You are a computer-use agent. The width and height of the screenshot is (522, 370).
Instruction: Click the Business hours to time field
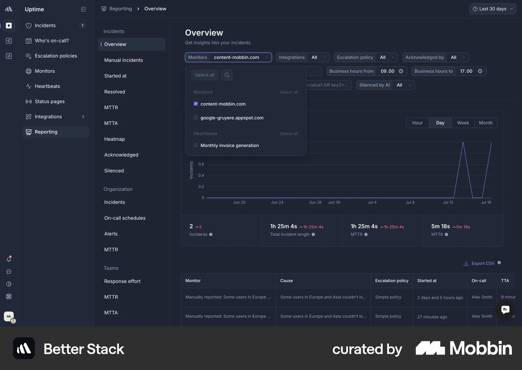click(x=449, y=71)
